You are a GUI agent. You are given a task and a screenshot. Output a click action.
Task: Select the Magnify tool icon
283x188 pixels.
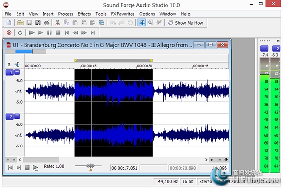[150, 23]
